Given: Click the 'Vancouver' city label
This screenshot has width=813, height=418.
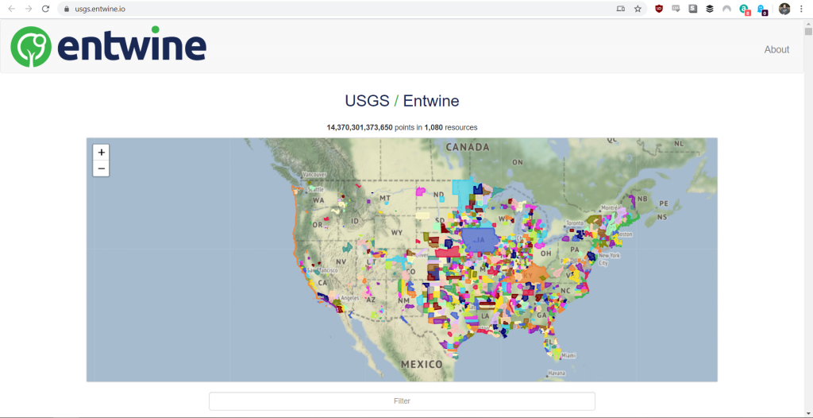Looking at the screenshot, I should (314, 175).
